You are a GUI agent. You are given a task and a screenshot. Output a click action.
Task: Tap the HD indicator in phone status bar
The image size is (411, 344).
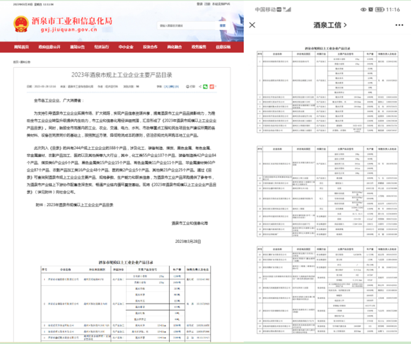pos(279,10)
